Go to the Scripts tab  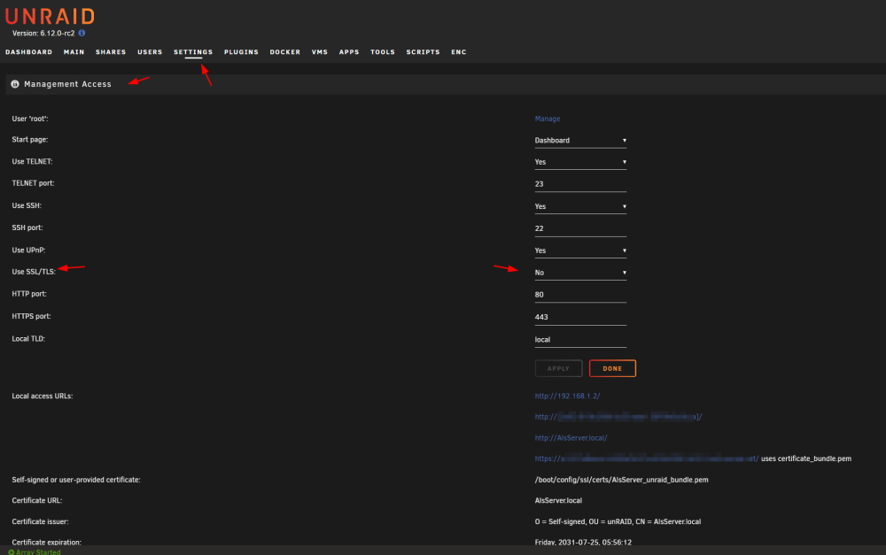[x=423, y=52]
